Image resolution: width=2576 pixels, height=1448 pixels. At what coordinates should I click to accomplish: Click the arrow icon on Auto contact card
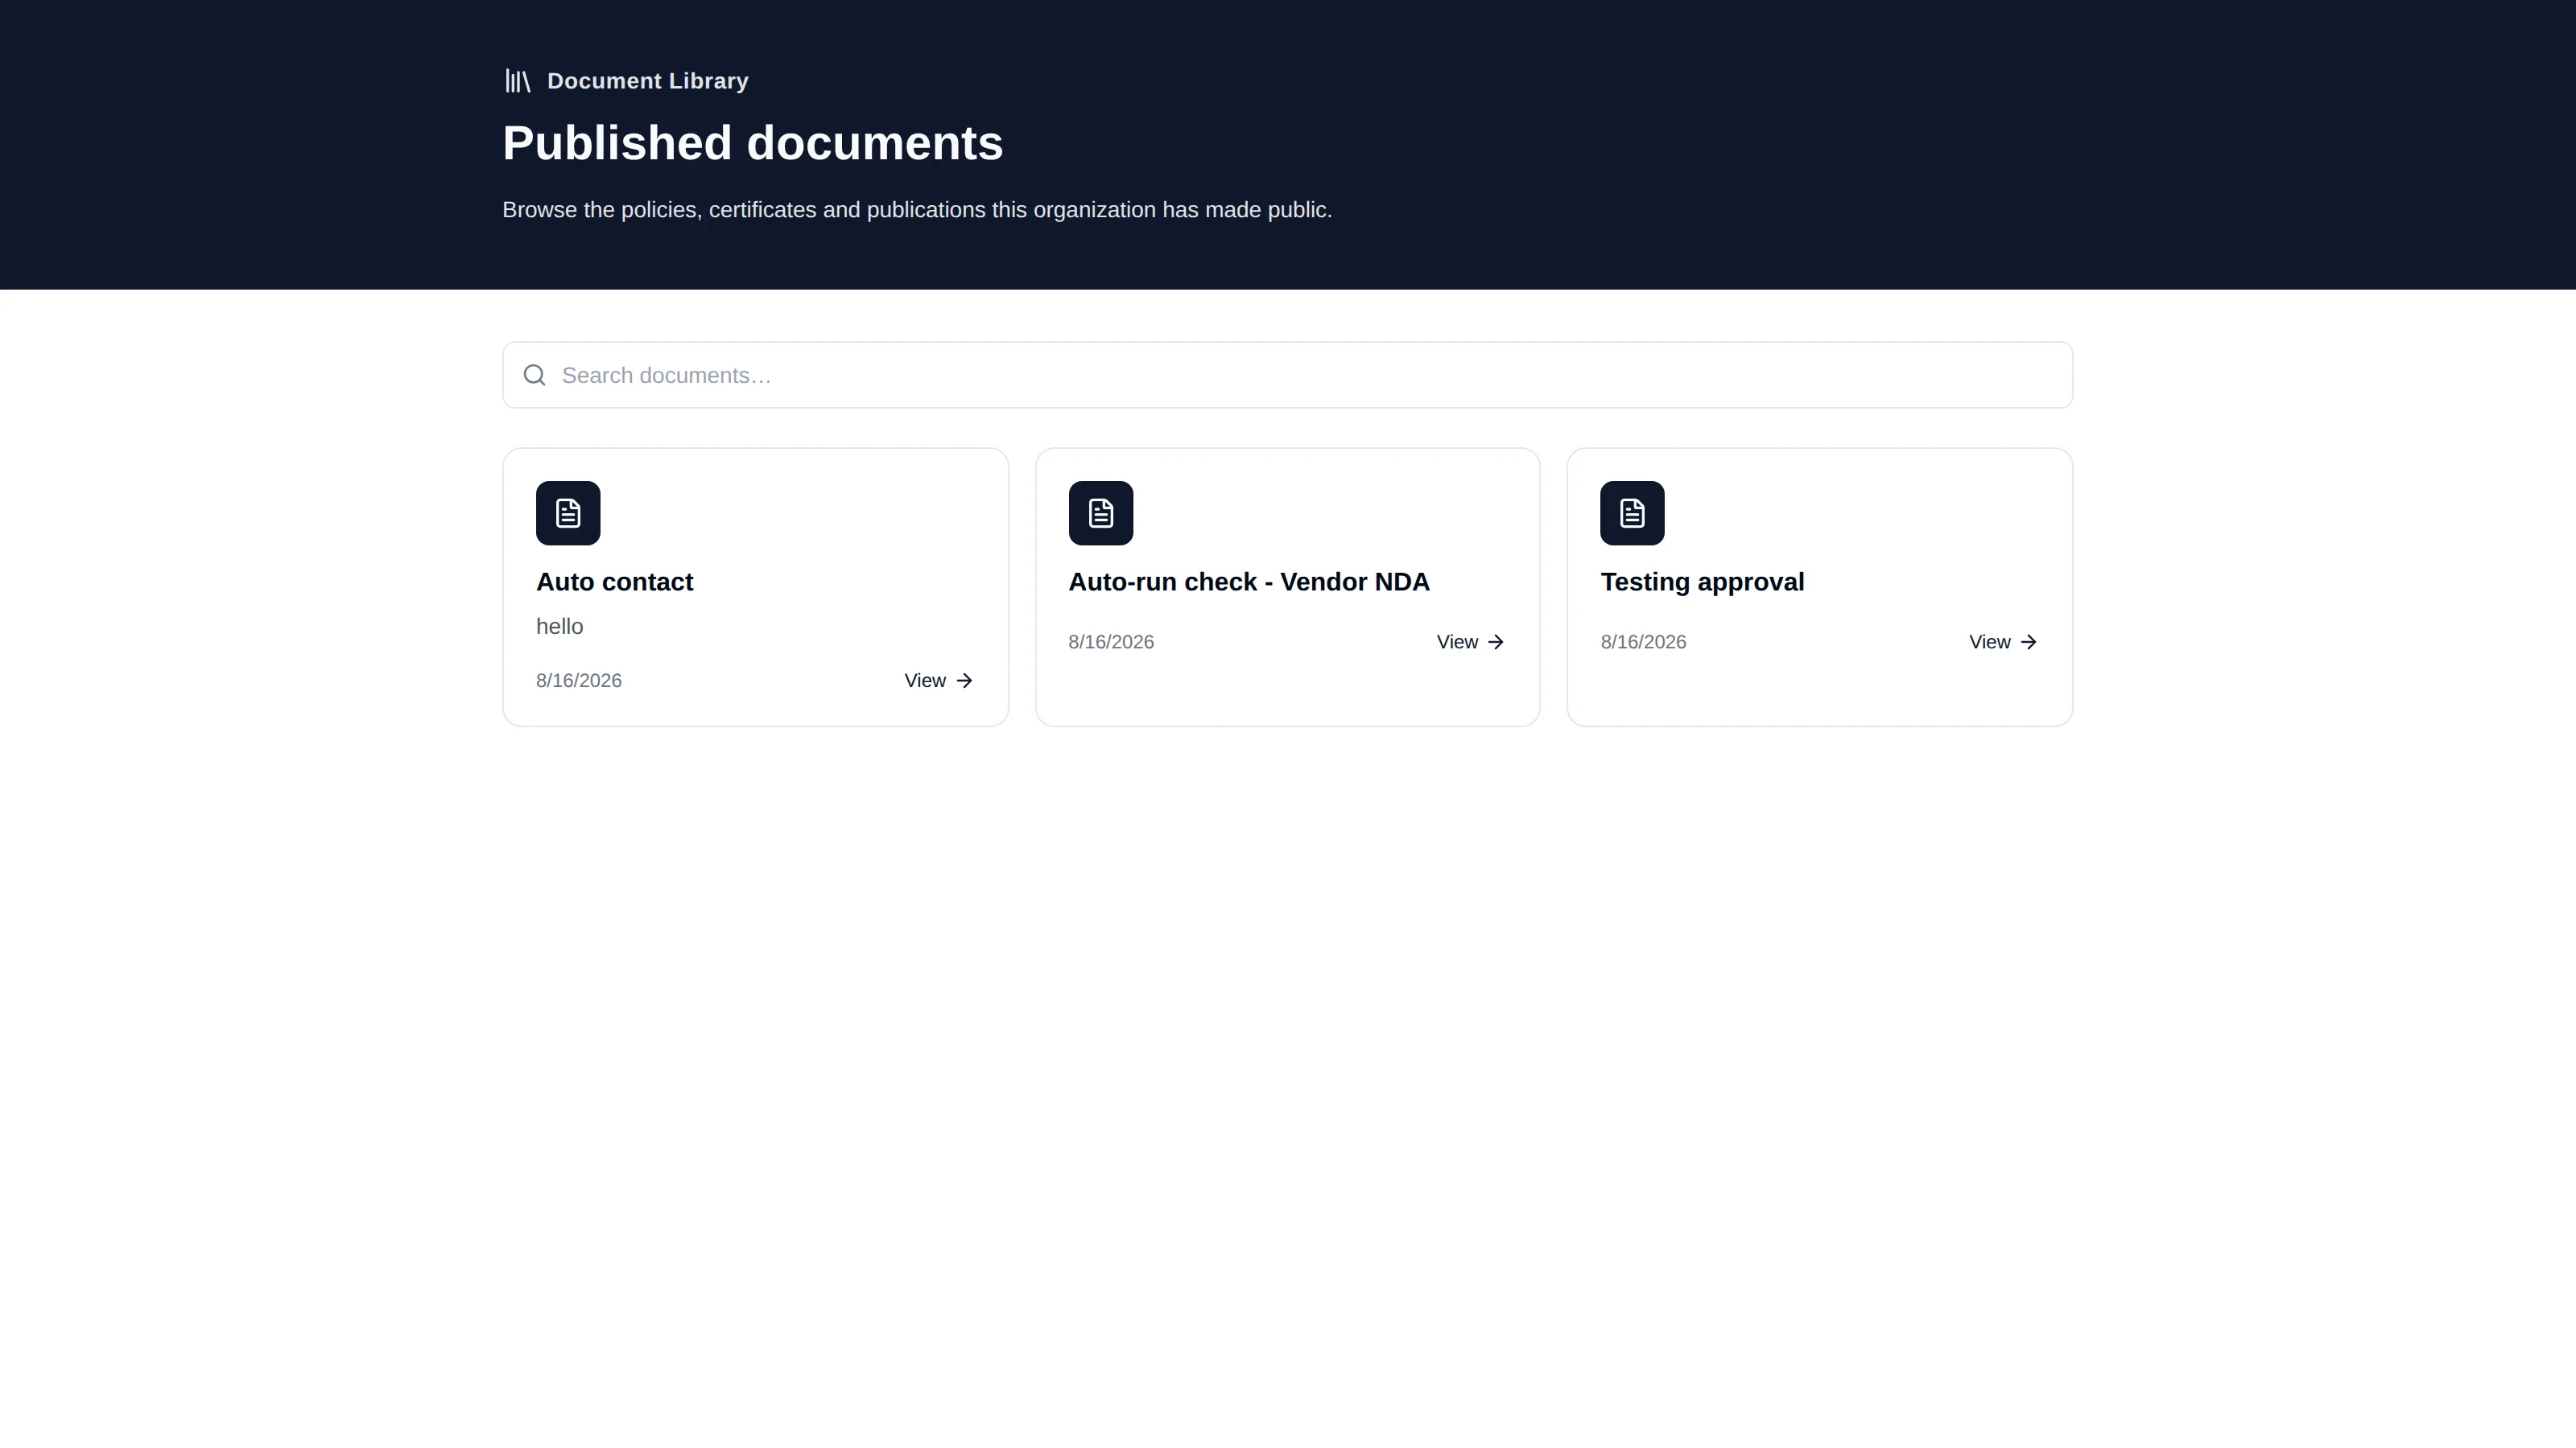pos(964,681)
